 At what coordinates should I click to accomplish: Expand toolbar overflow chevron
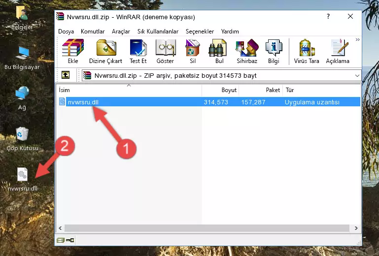tap(357, 39)
